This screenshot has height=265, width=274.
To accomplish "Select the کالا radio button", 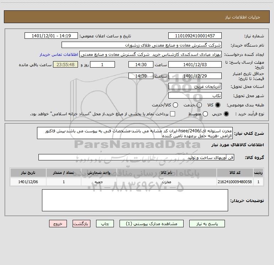I will click(218, 105).
